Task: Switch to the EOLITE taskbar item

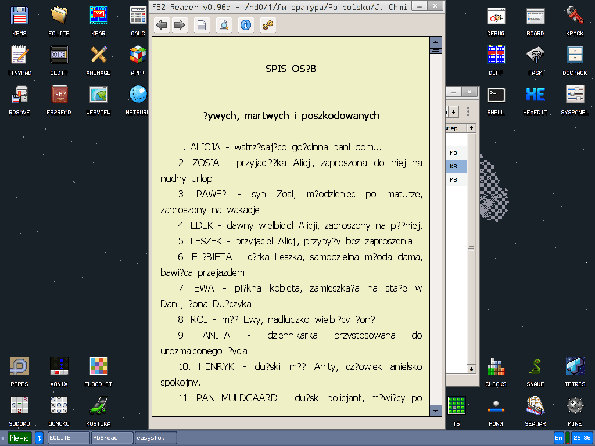Action: coord(68,438)
